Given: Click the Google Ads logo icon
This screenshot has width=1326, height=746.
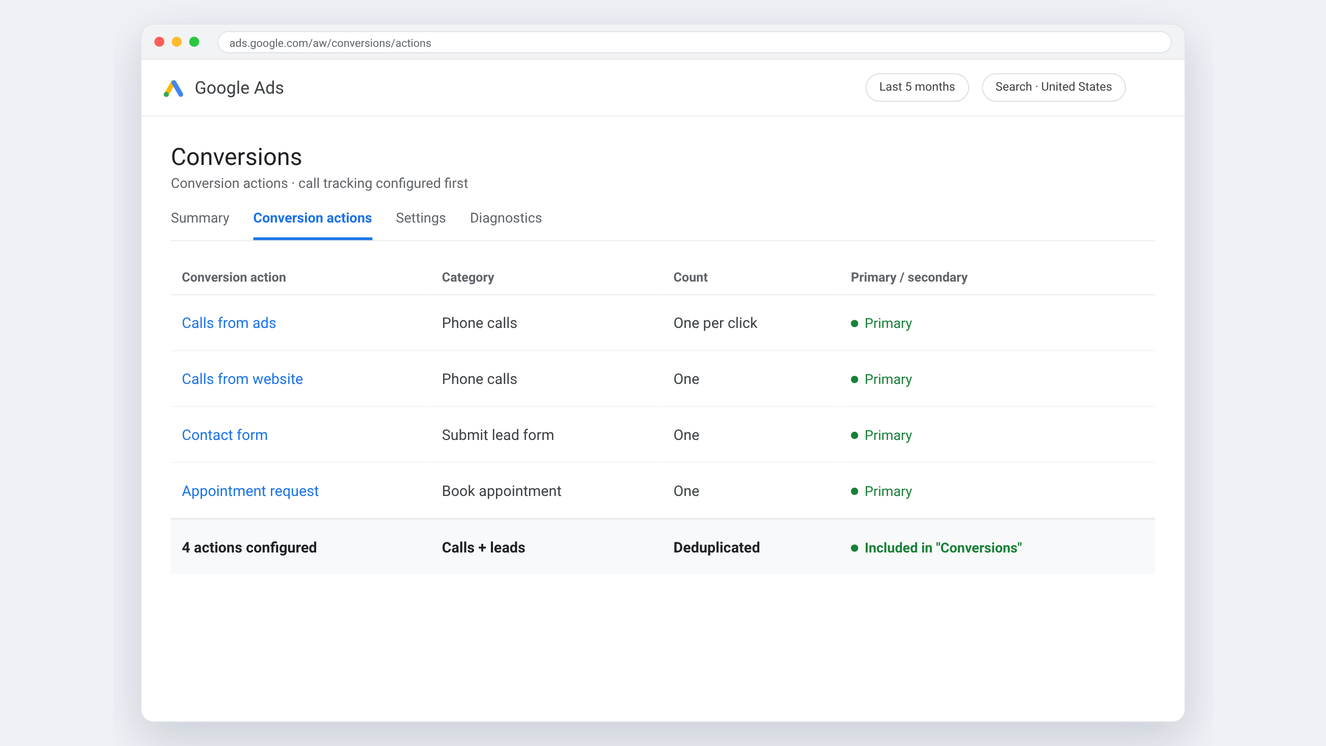Looking at the screenshot, I should [174, 88].
